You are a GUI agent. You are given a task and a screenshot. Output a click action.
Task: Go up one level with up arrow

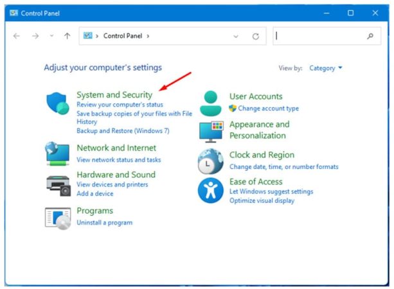coord(67,36)
